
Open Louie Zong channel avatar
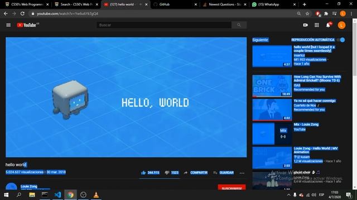click(11, 187)
